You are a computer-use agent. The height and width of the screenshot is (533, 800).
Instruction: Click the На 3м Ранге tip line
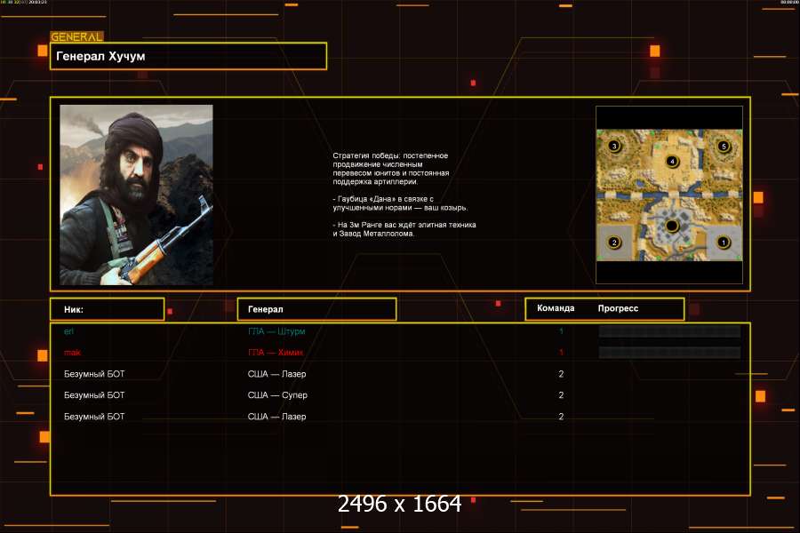pyautogui.click(x=404, y=229)
